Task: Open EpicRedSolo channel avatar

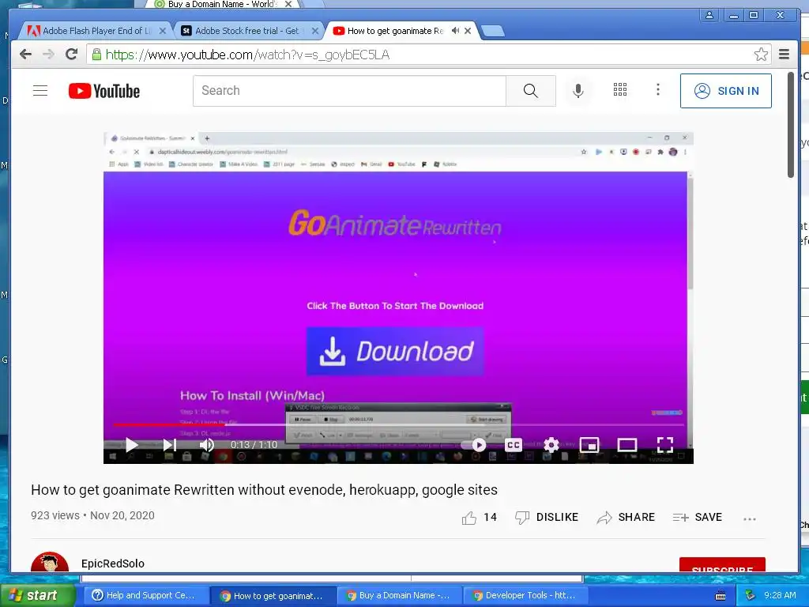Action: 50,562
